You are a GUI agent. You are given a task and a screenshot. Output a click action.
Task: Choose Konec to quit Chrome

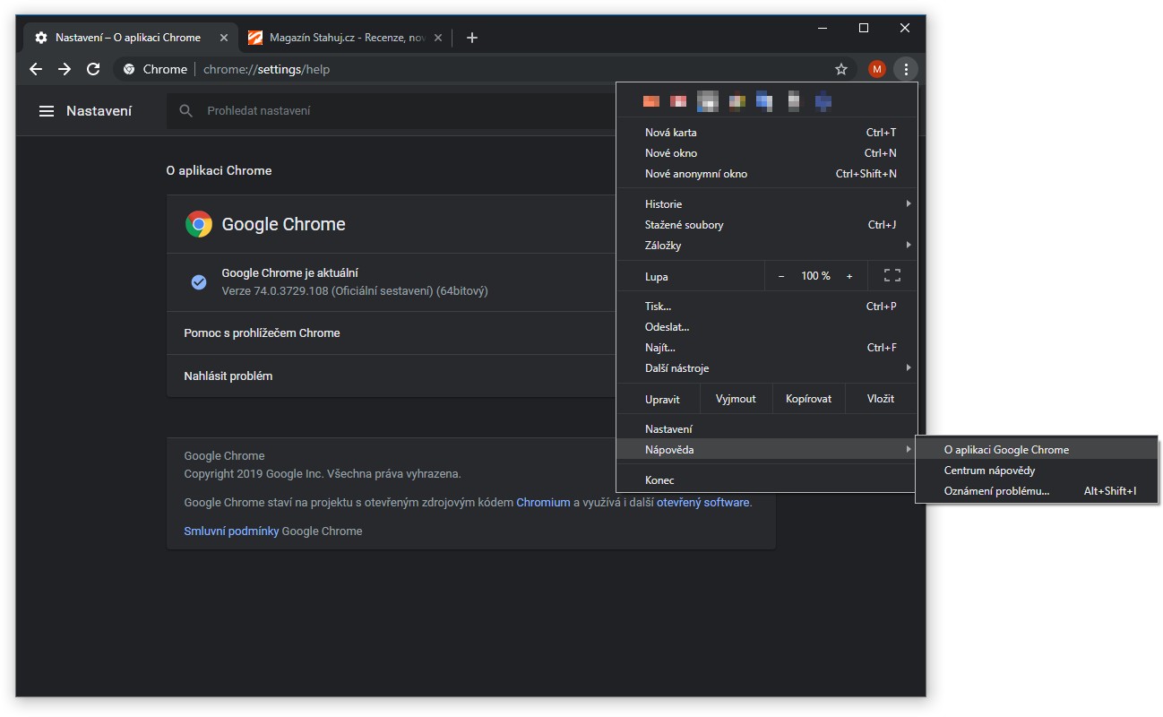(x=767, y=480)
